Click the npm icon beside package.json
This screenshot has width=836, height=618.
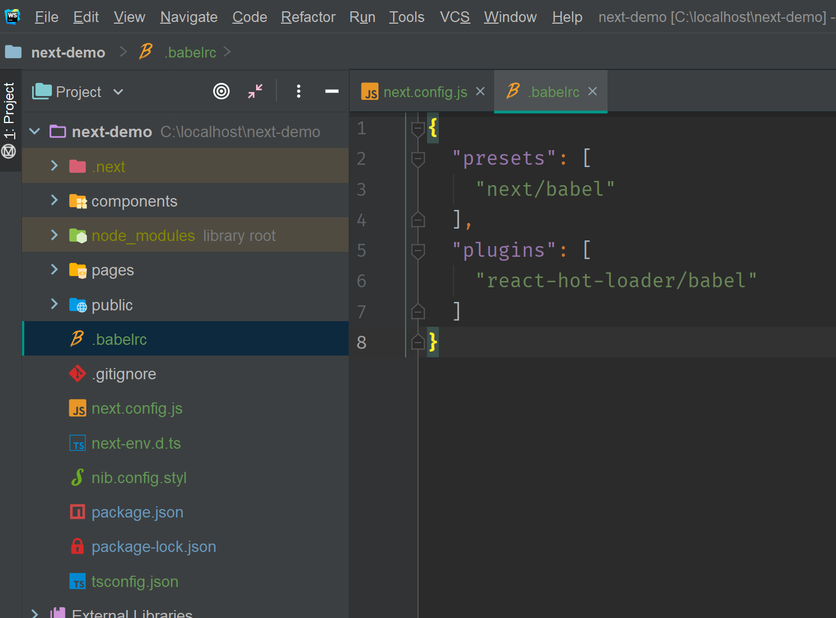point(77,512)
